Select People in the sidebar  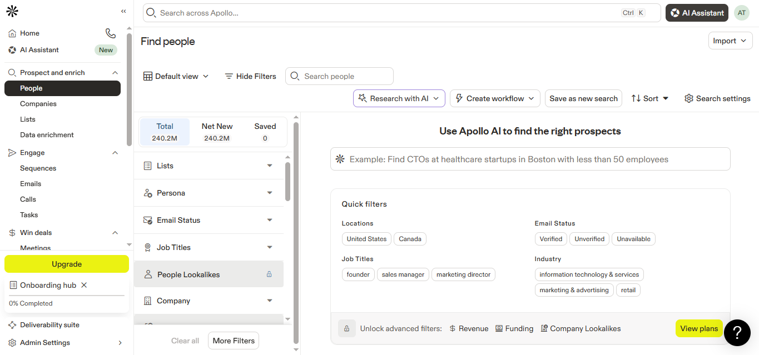pyautogui.click(x=62, y=88)
